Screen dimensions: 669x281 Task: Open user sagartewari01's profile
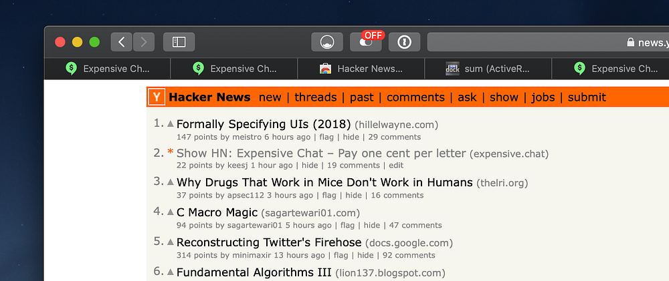(x=255, y=225)
